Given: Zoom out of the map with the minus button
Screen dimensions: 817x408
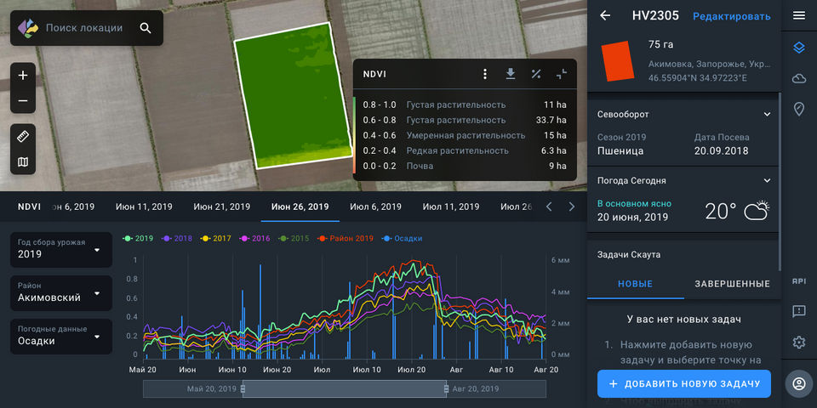Looking at the screenshot, I should (x=23, y=100).
